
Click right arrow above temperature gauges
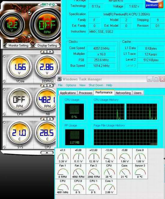tap(50, 119)
